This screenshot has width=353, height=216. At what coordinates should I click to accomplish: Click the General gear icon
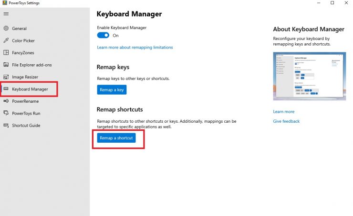(6, 28)
